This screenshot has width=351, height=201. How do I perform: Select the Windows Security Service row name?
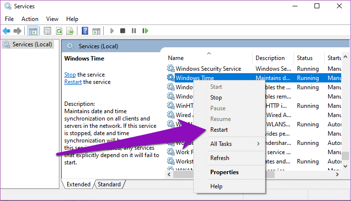[208, 68]
